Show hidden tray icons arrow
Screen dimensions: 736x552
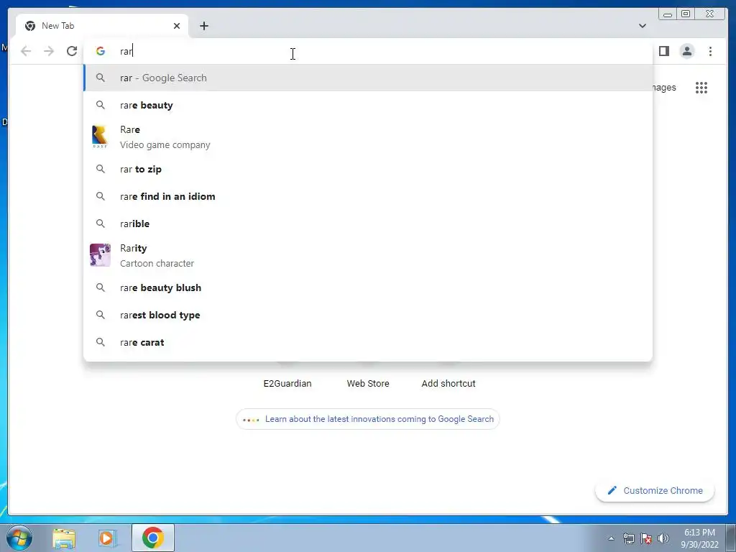click(611, 539)
